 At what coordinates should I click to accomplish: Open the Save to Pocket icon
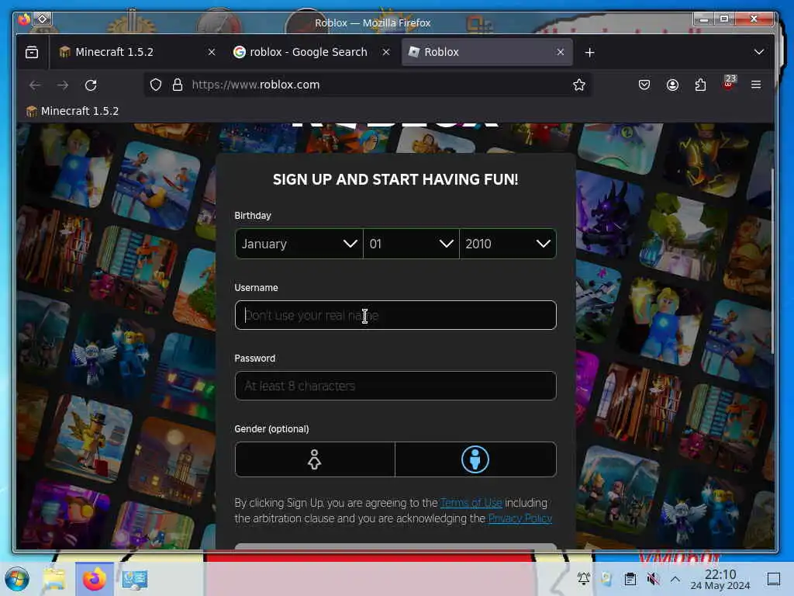pyautogui.click(x=644, y=85)
